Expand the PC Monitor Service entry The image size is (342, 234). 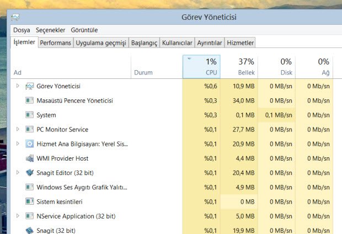pos(18,129)
